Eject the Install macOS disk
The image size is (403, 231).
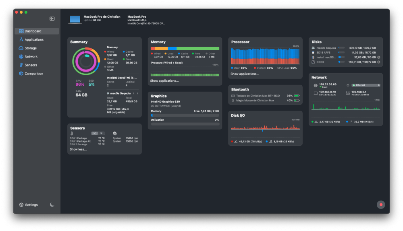(x=378, y=57)
